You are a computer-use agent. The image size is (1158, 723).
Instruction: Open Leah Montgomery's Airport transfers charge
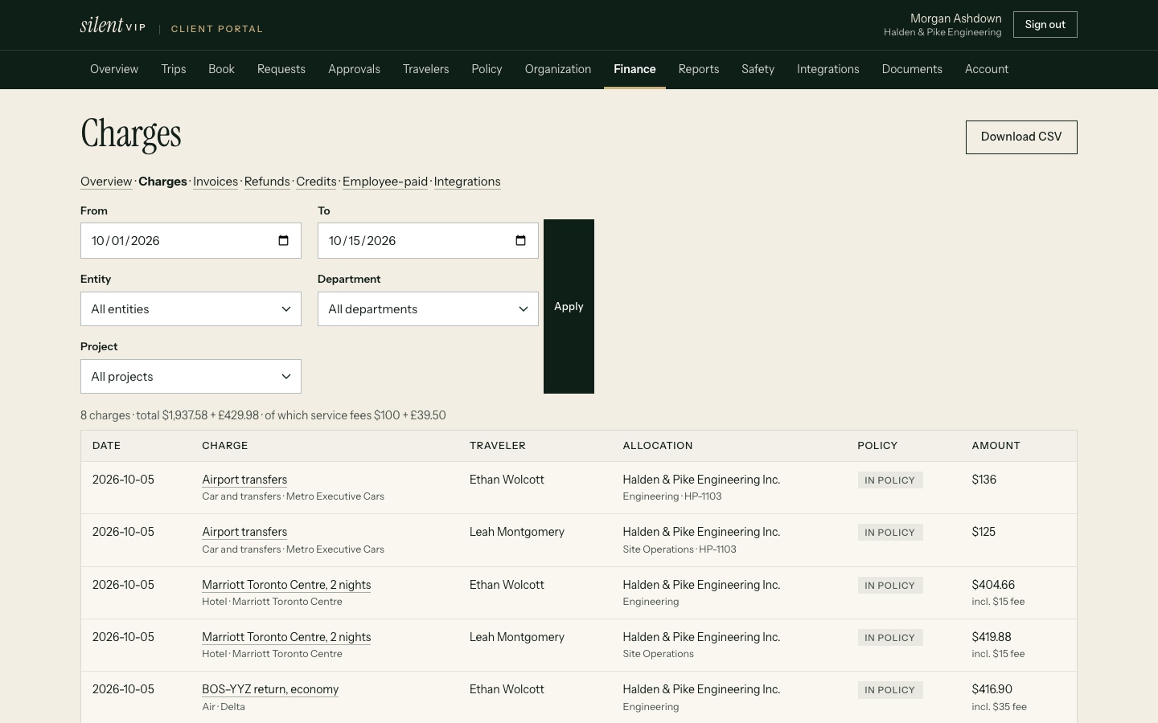244,532
